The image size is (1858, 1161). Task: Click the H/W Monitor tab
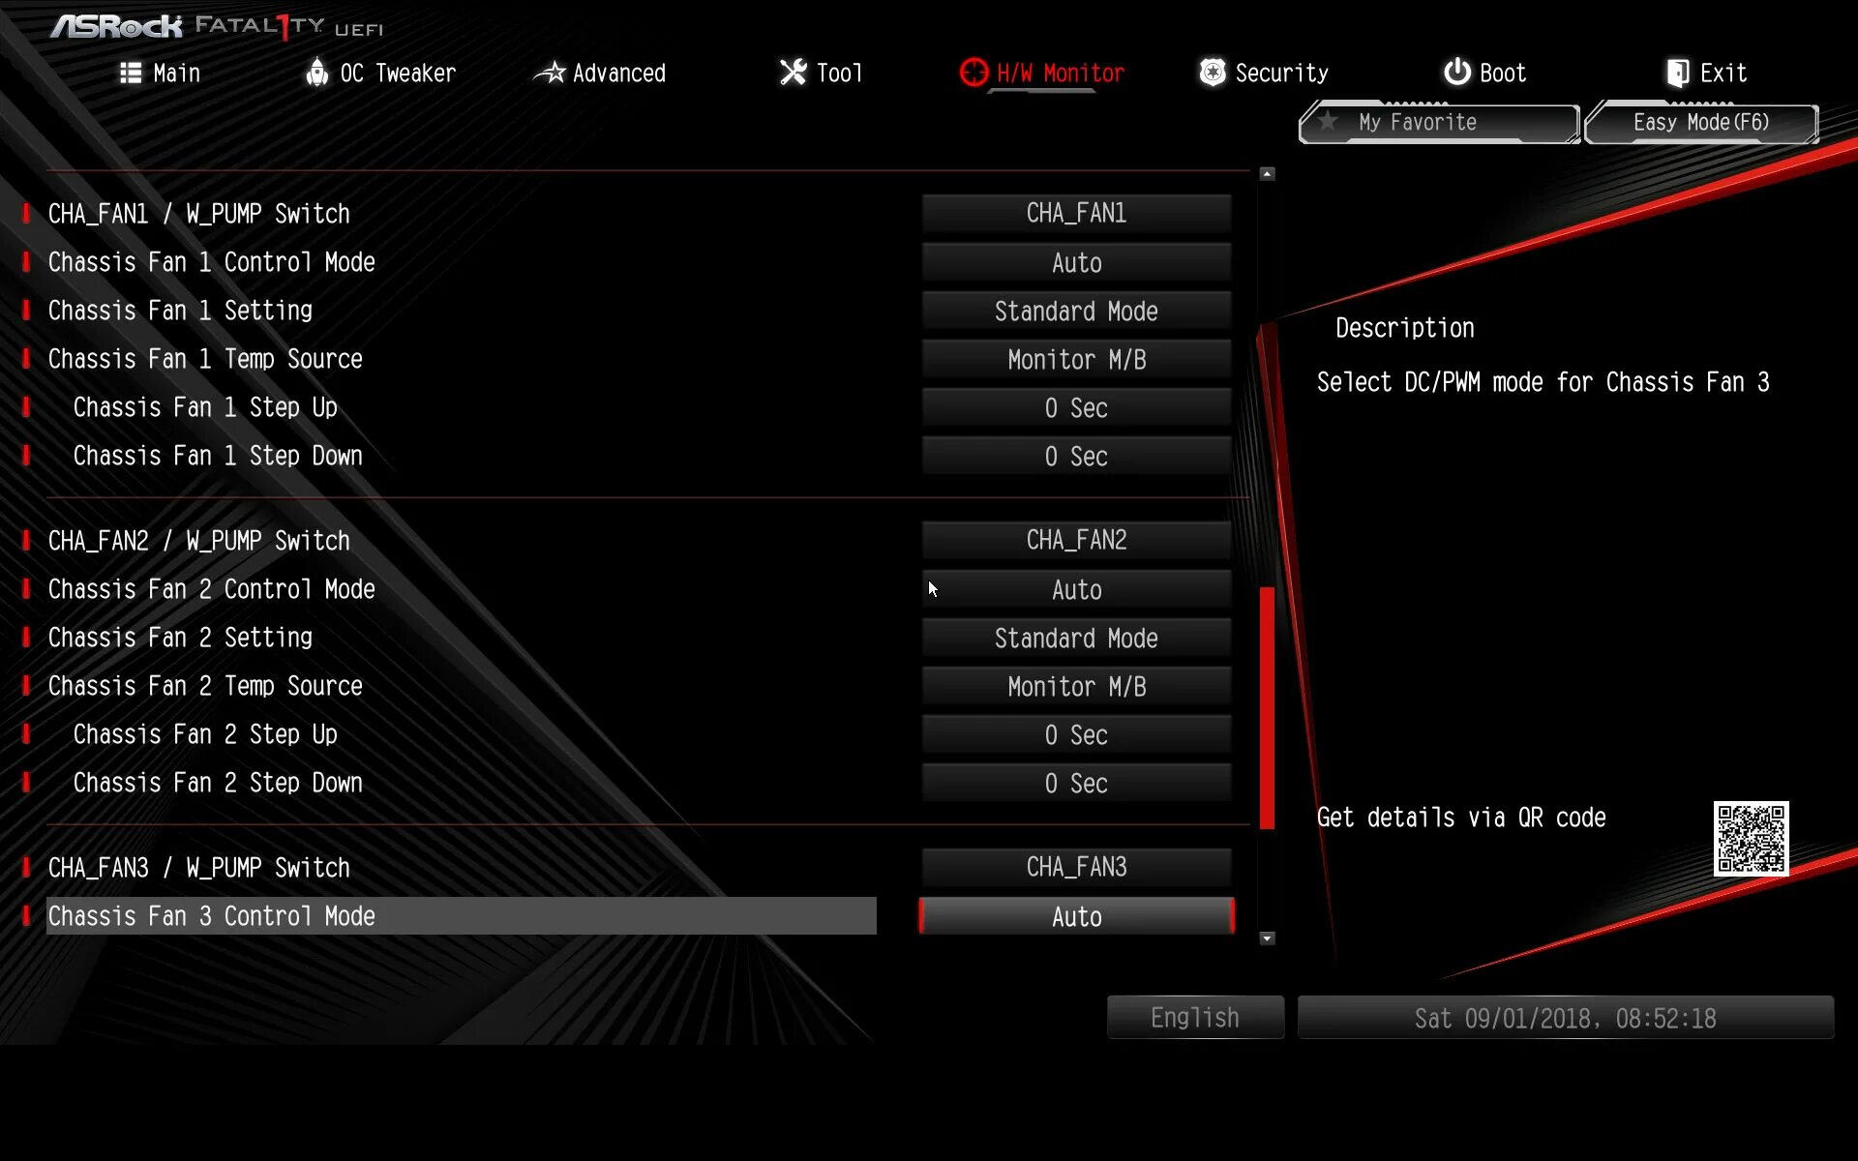[1042, 73]
